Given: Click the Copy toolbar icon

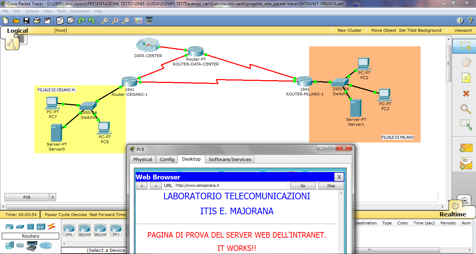Looking at the screenshot, I should click(60, 21).
